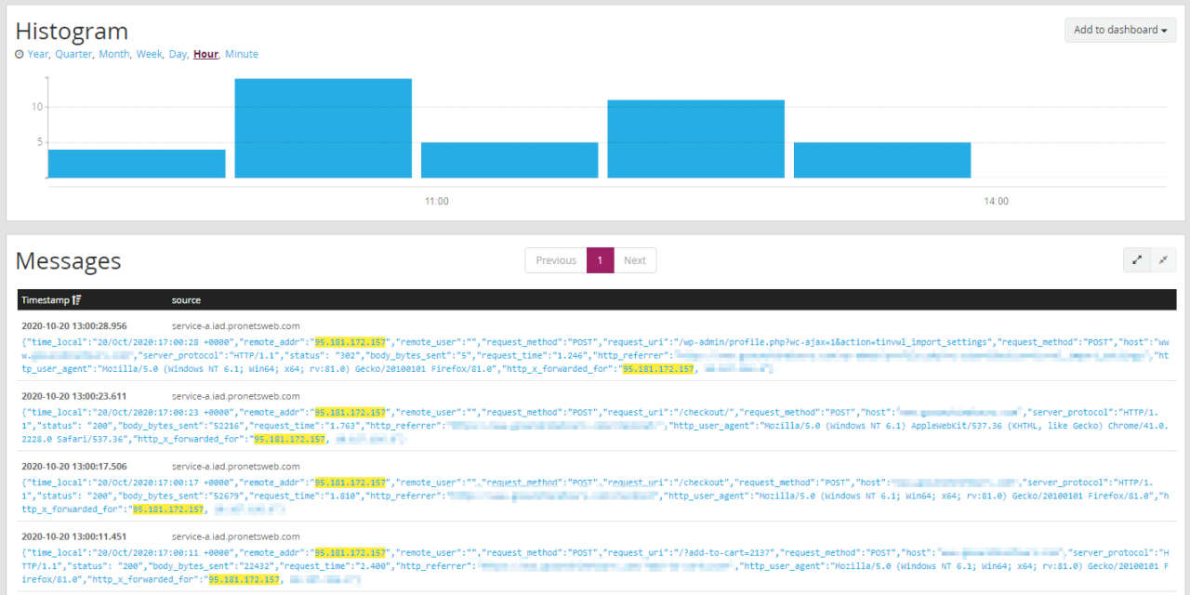Select the Week histogram interval
This screenshot has width=1190, height=595.
(149, 55)
